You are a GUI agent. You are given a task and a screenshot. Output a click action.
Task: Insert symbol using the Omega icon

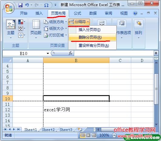point(46,5)
